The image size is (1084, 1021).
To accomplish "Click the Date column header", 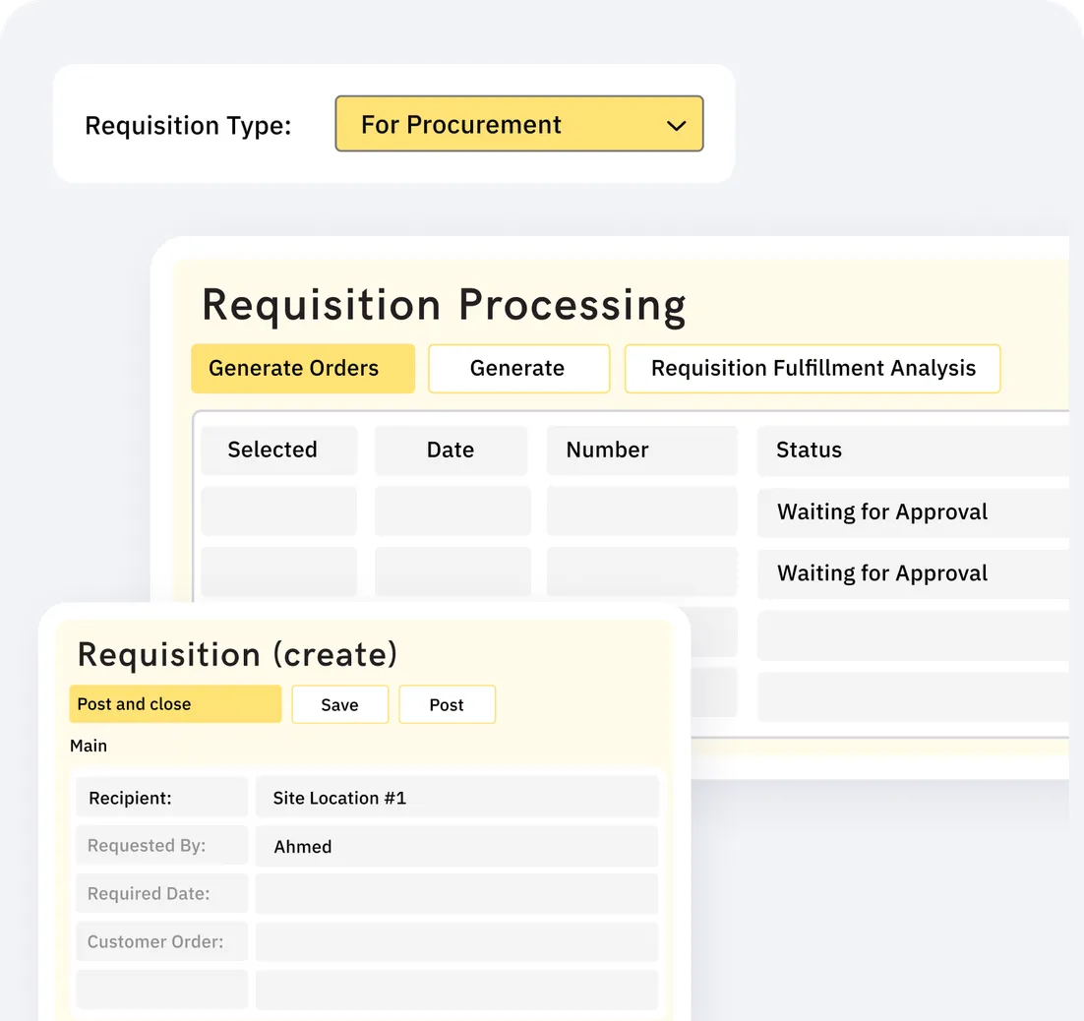I will (451, 450).
